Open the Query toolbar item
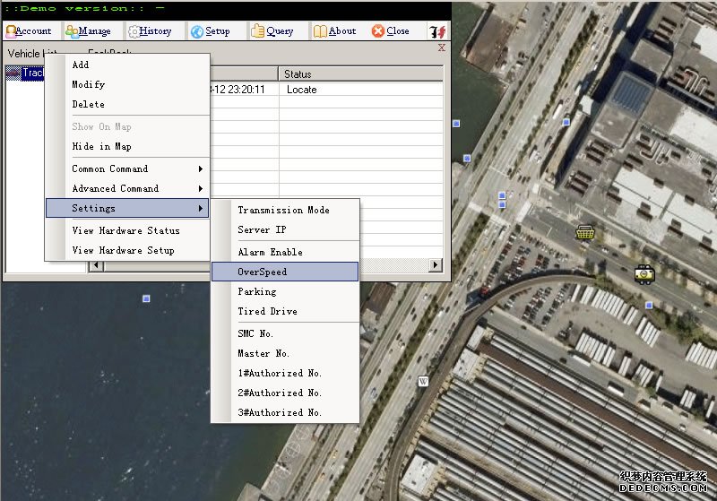The image size is (717, 501). point(272,31)
